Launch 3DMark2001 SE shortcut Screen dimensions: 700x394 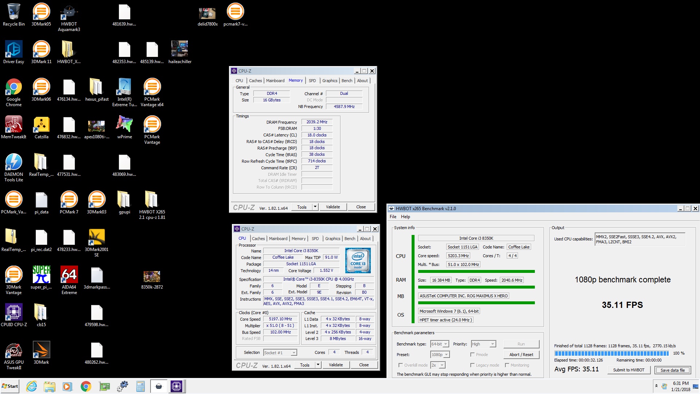[97, 243]
